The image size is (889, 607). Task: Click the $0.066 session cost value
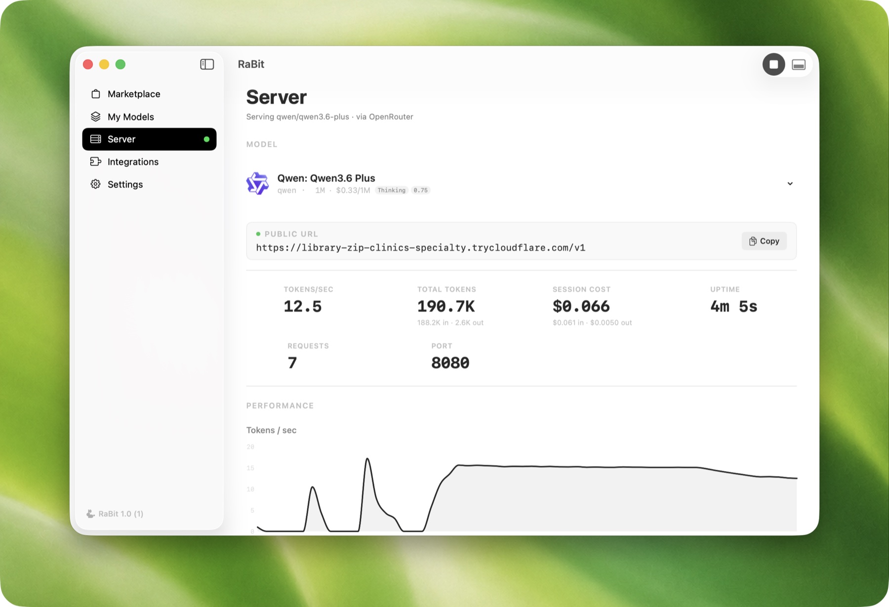[581, 307]
